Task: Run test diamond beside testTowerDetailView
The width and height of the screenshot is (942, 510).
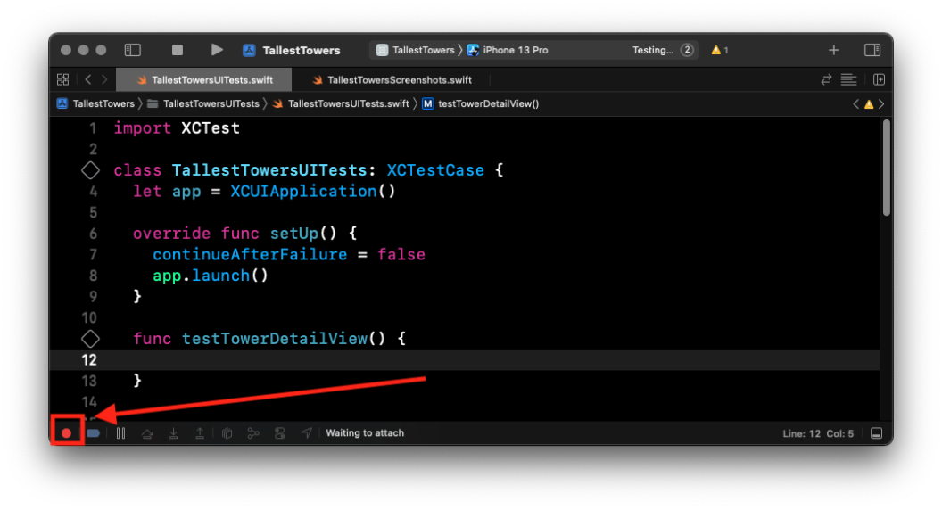Action: pyautogui.click(x=90, y=339)
